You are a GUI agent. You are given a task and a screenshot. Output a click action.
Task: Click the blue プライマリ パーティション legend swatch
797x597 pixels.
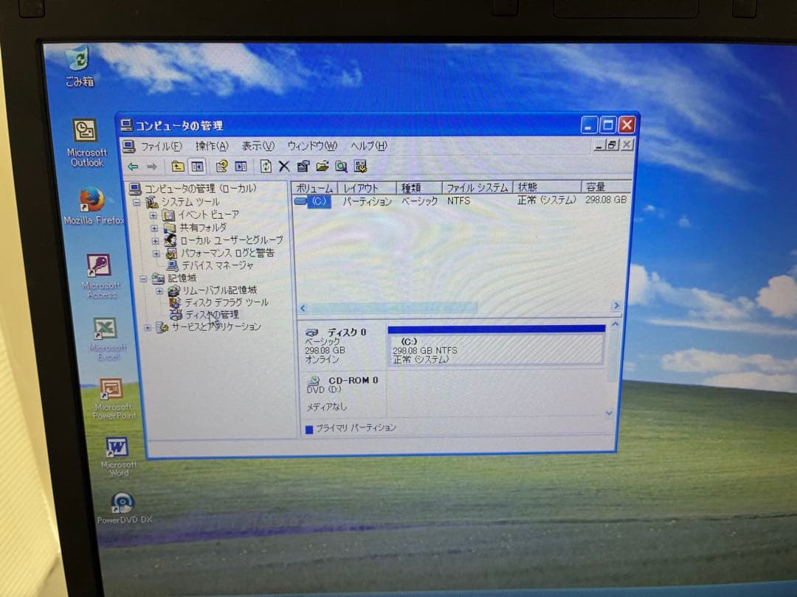(308, 428)
